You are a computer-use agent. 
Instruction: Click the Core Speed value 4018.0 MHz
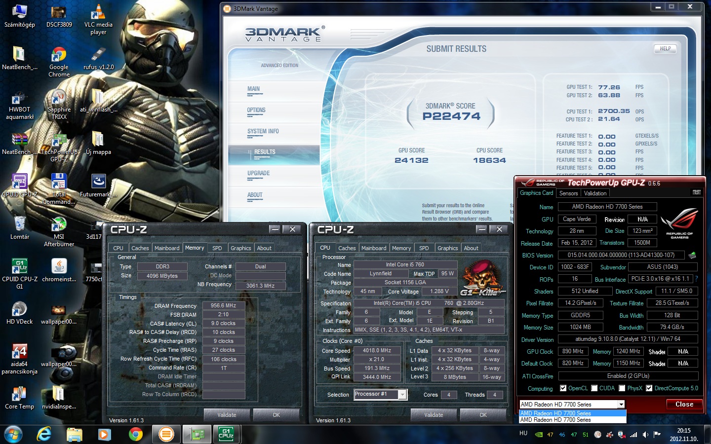point(377,350)
